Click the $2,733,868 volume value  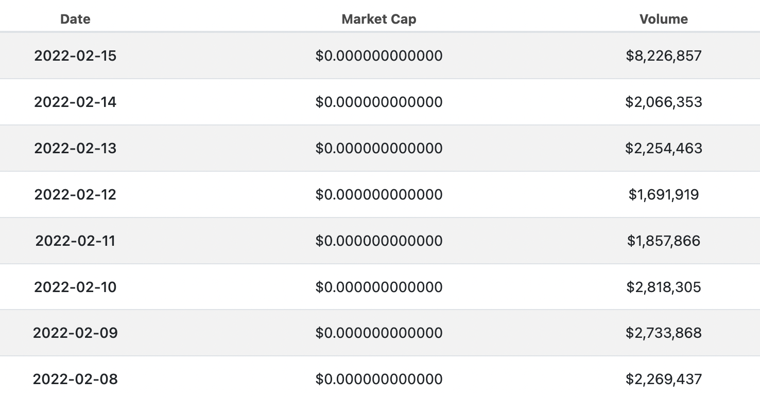(x=664, y=333)
